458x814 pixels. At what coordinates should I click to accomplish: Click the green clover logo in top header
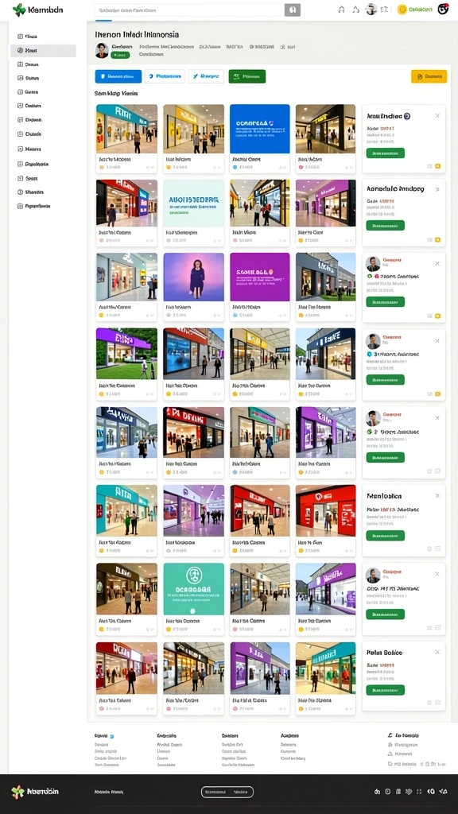[19, 10]
